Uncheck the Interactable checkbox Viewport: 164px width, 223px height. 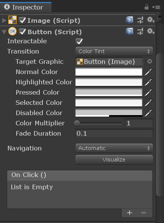pyautogui.click(x=79, y=41)
